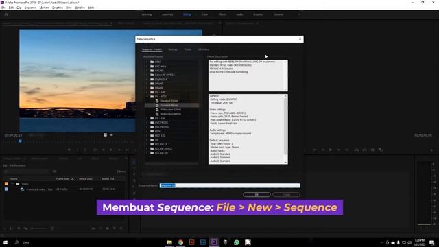Open Google Chrome from the taskbar

click(x=180, y=242)
